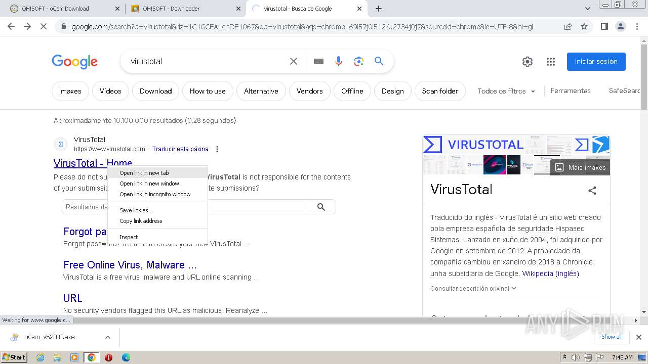
Task: Go forward in browser history
Action: click(27, 26)
